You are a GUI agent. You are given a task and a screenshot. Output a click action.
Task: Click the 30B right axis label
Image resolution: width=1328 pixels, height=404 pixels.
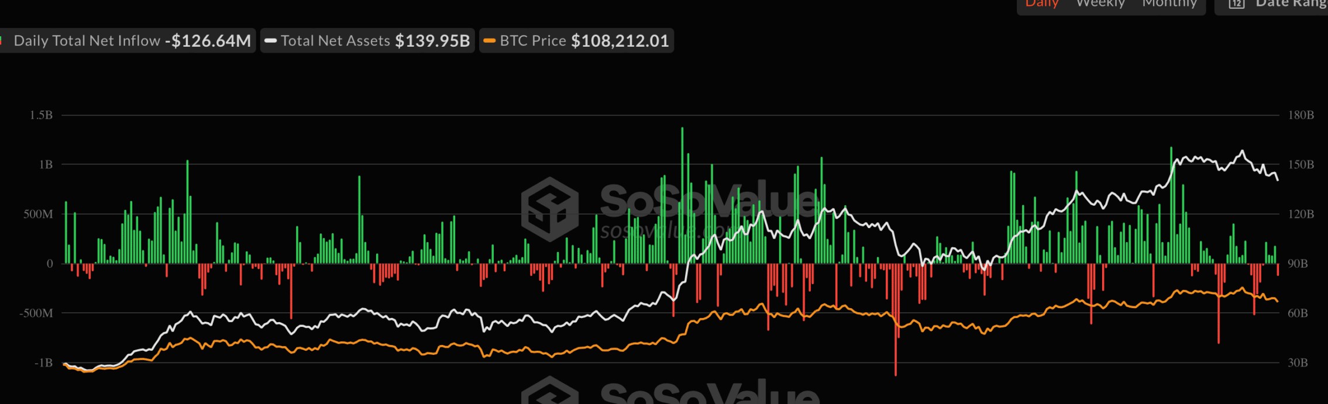[x=1298, y=363]
